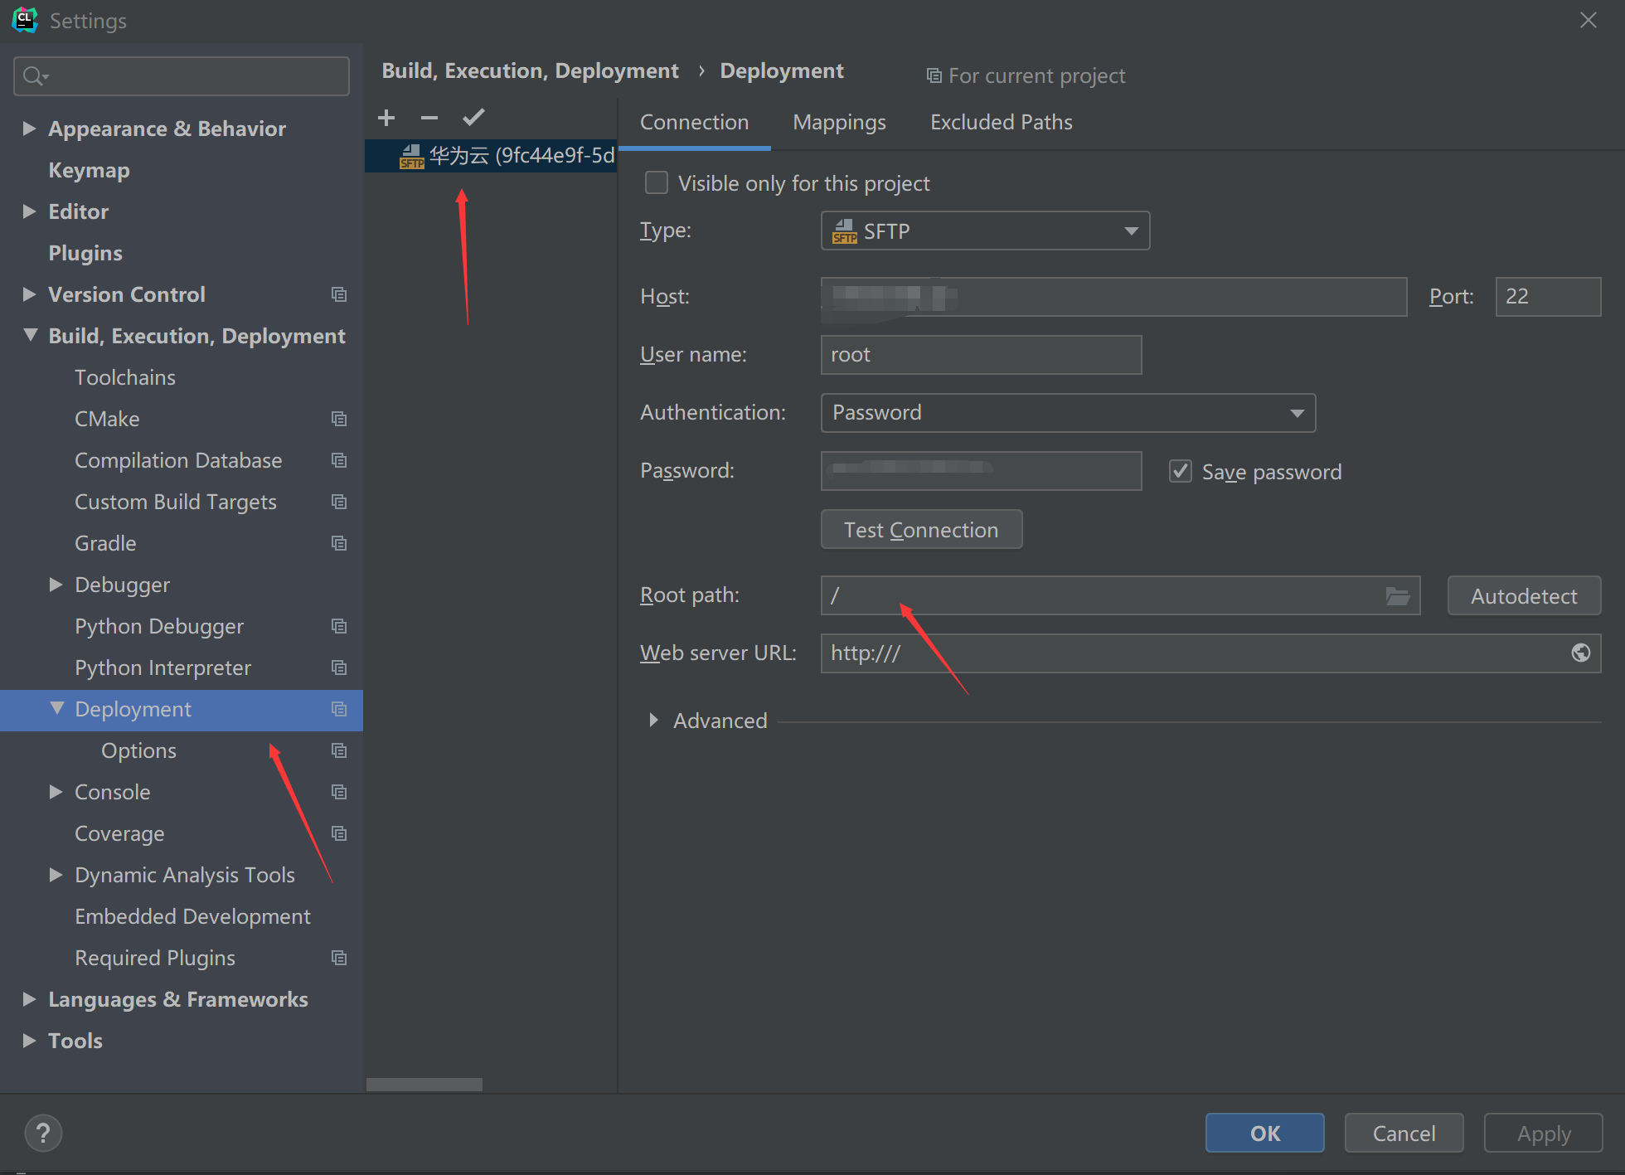Viewport: 1625px width, 1175px height.
Task: Disable Save password
Action: pos(1180,471)
